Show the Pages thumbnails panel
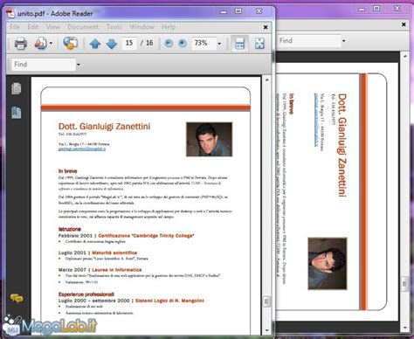The width and height of the screenshot is (414, 339). [17, 88]
